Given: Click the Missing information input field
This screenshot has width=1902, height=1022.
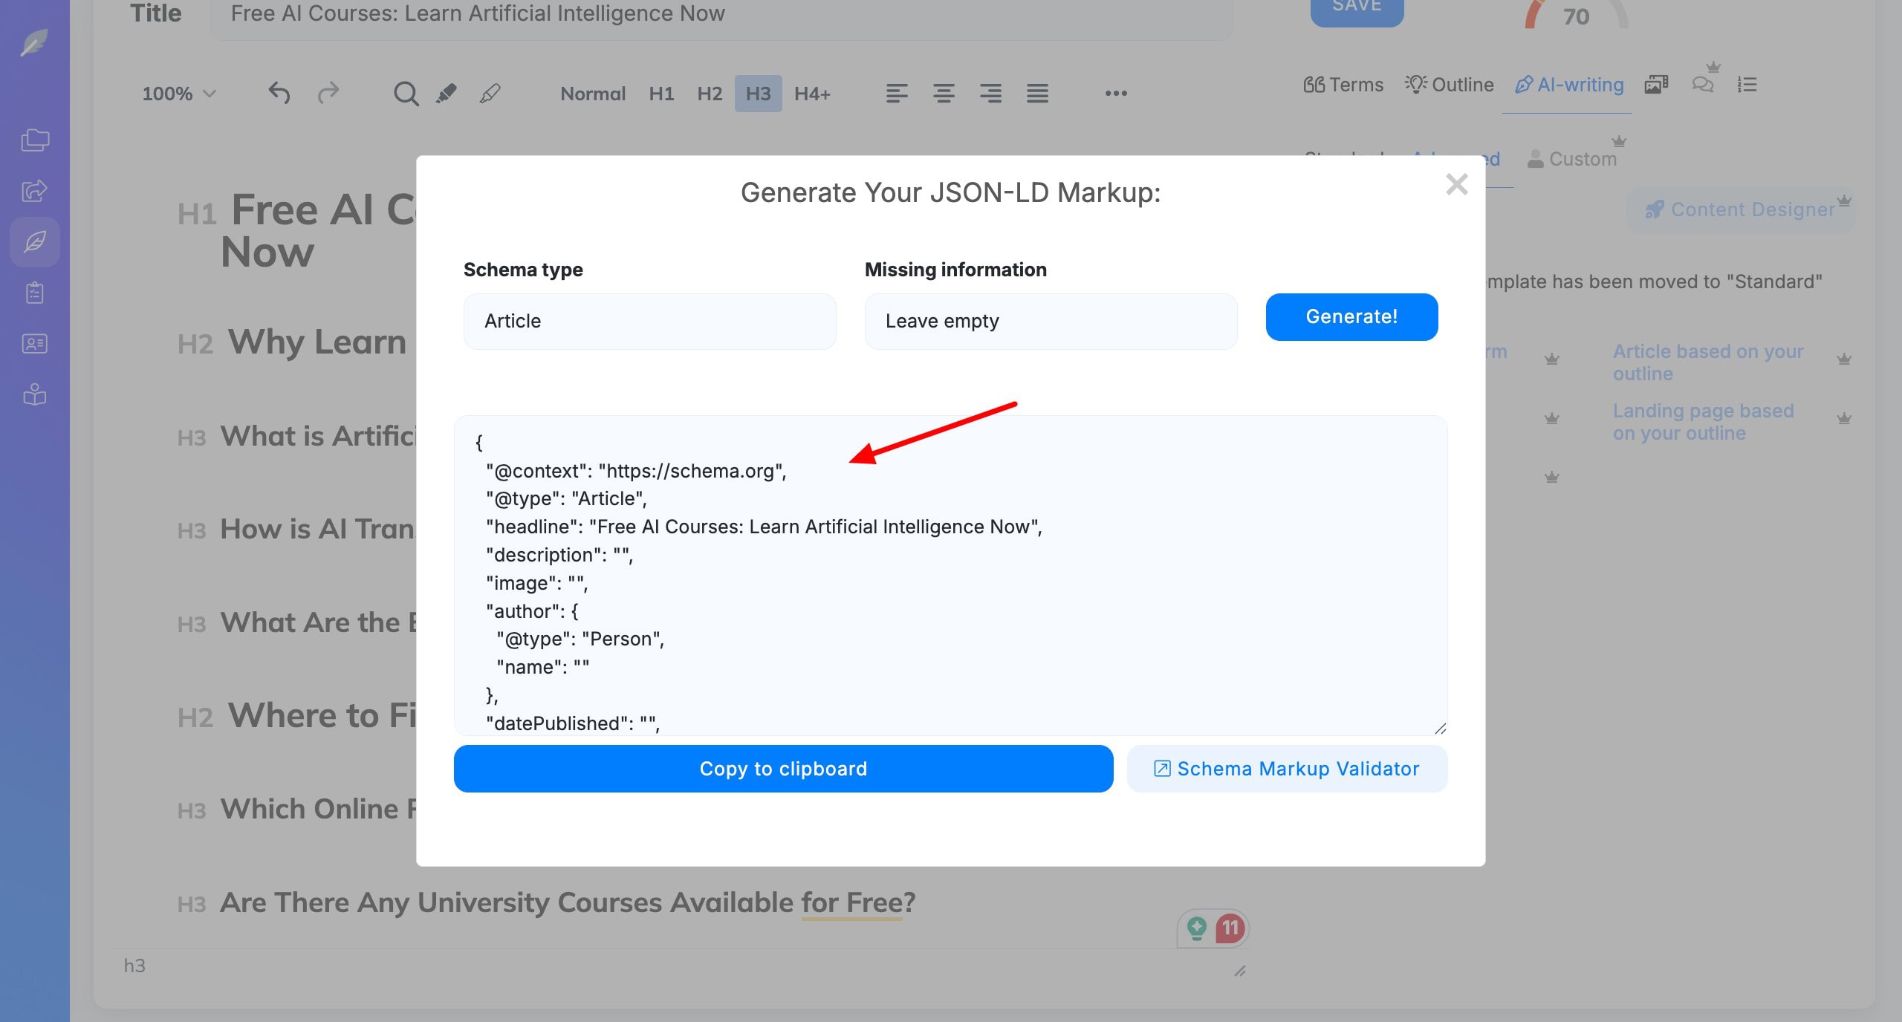Looking at the screenshot, I should pos(1050,321).
